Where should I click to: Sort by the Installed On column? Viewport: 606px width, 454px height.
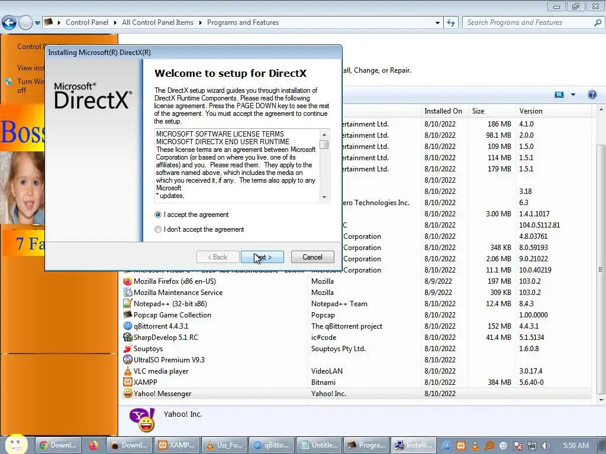[444, 111]
